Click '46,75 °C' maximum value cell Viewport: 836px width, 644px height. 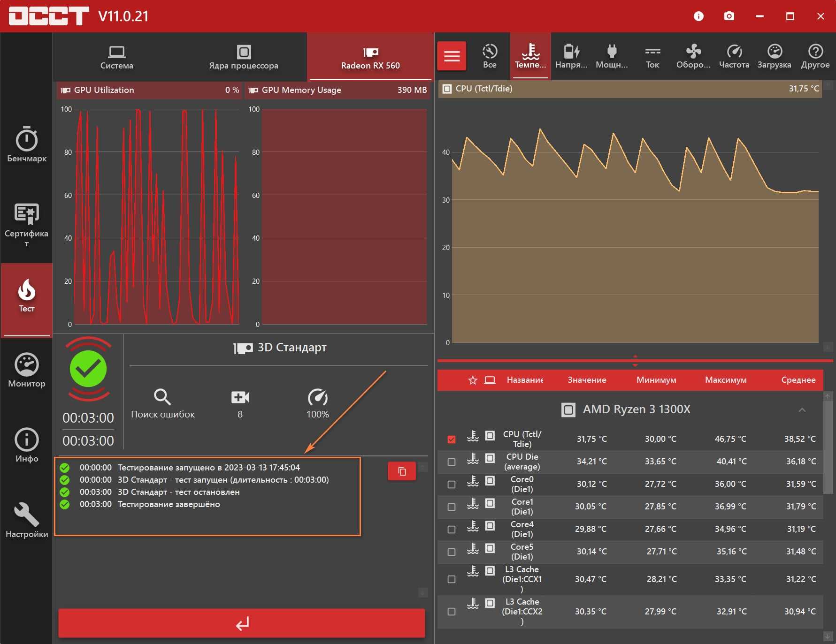point(730,439)
